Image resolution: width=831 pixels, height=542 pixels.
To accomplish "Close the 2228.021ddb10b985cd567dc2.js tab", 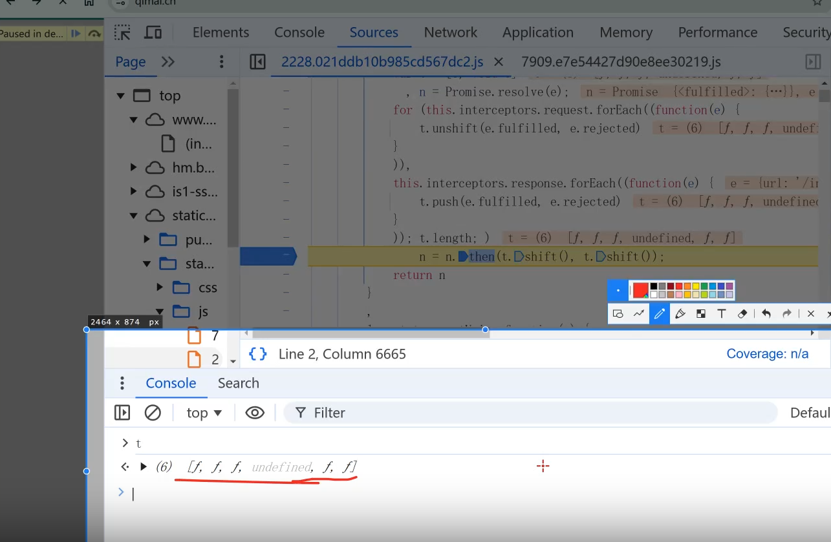I will [499, 62].
